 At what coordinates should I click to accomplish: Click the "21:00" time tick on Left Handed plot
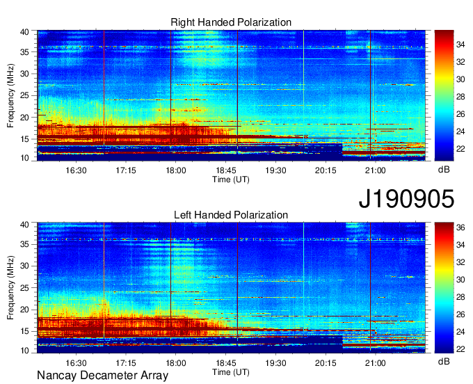coord(375,363)
